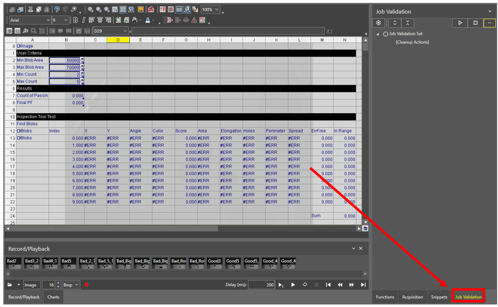Click the Undo arrow icon
This screenshot has height=307, width=498.
(57, 9)
